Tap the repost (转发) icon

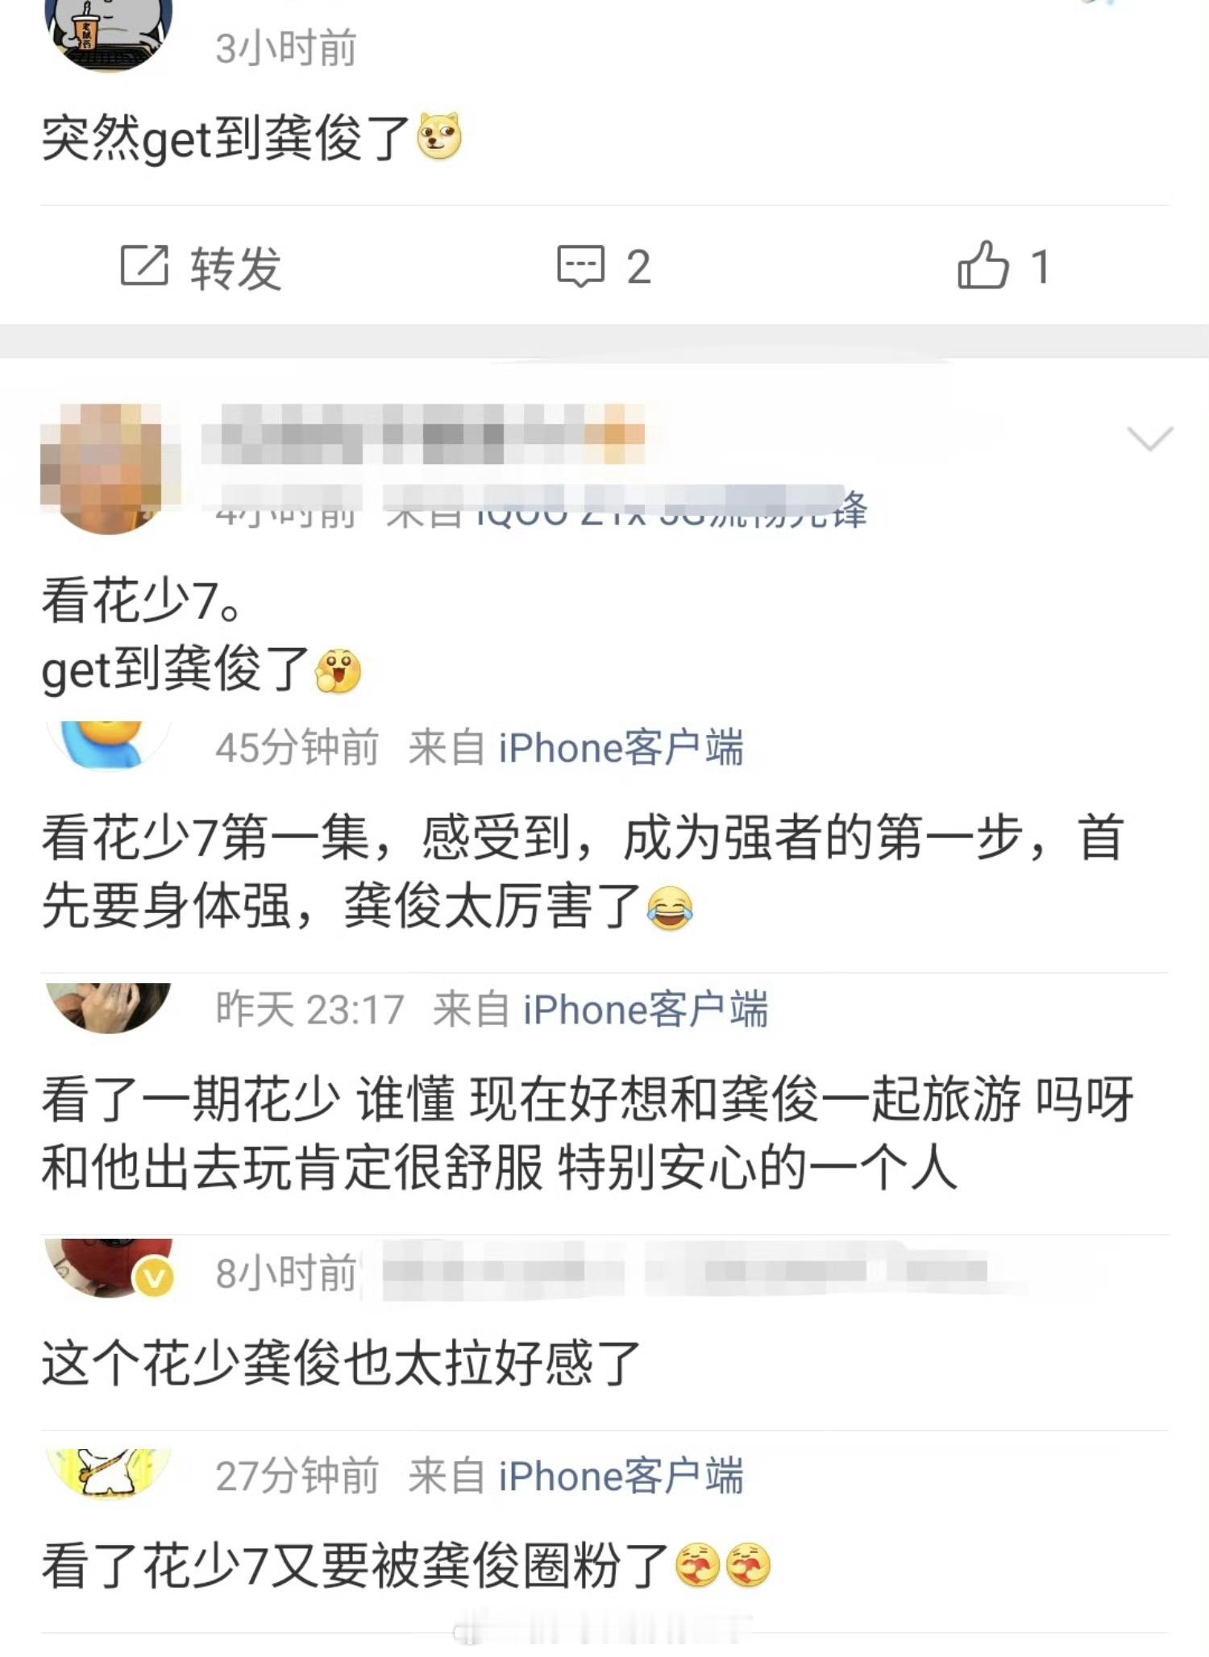coord(144,265)
